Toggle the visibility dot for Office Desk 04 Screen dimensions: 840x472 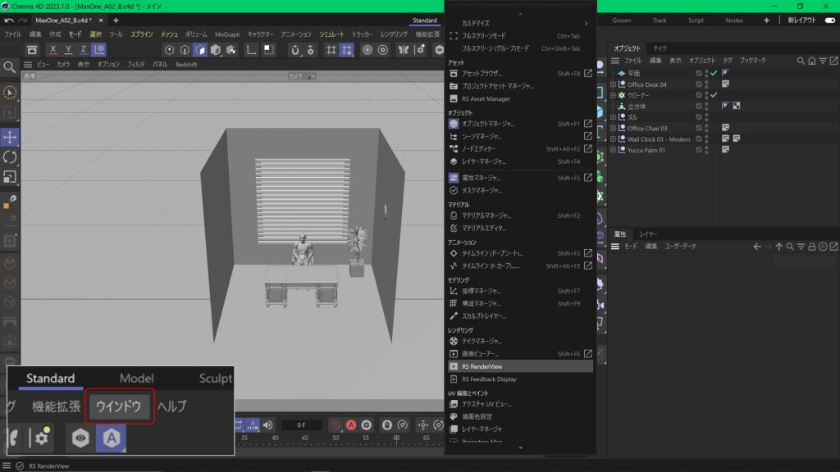click(705, 83)
